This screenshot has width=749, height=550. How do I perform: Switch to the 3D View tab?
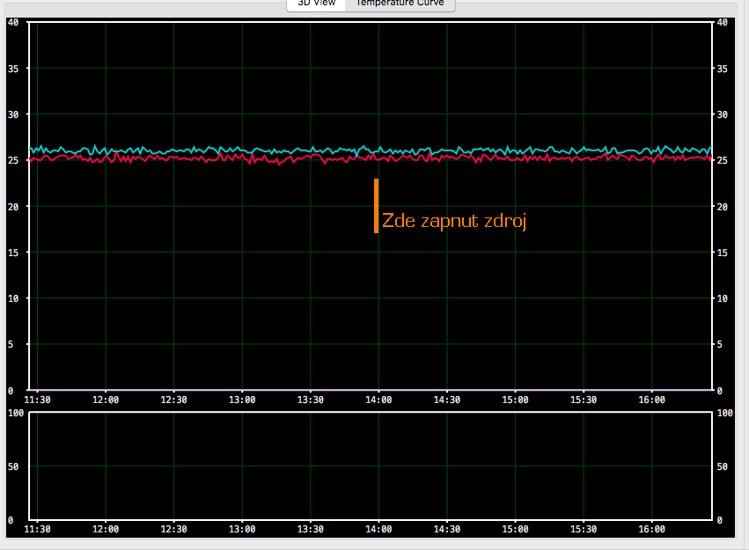coord(316,4)
